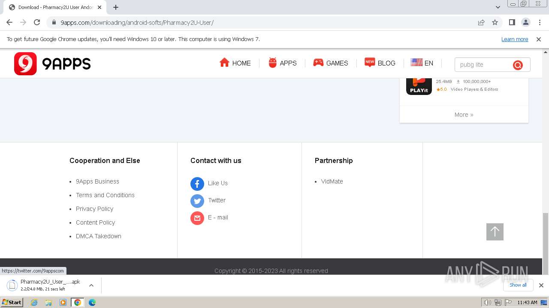Click the Twitter bird icon
549x308 pixels.
[197, 201]
